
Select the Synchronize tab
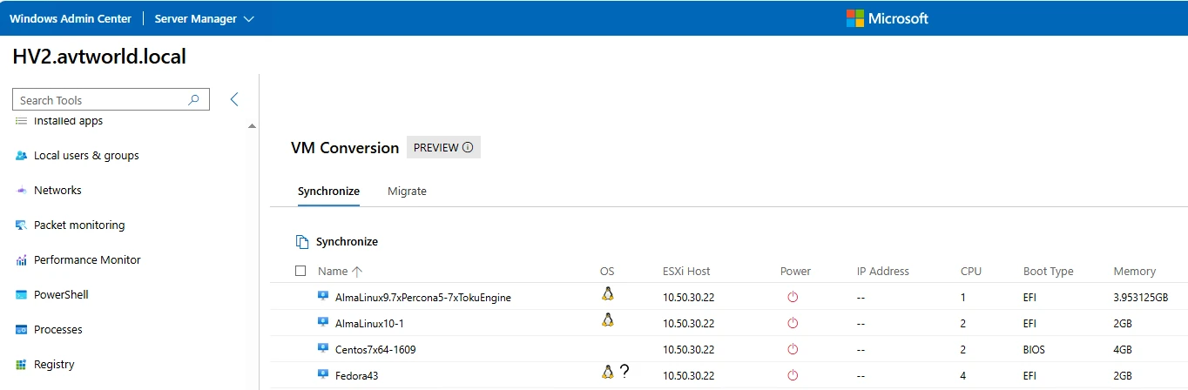328,192
